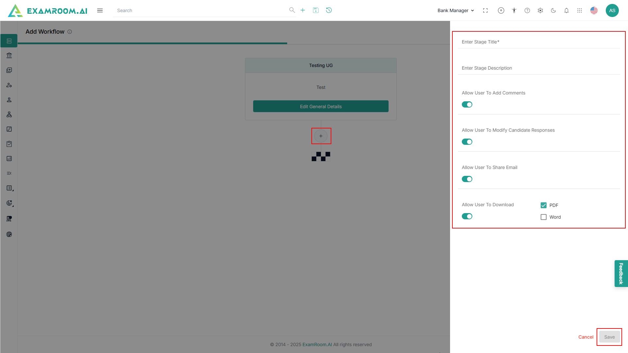Click the save disk icon in toolbar
This screenshot has width=628, height=353.
click(x=316, y=10)
